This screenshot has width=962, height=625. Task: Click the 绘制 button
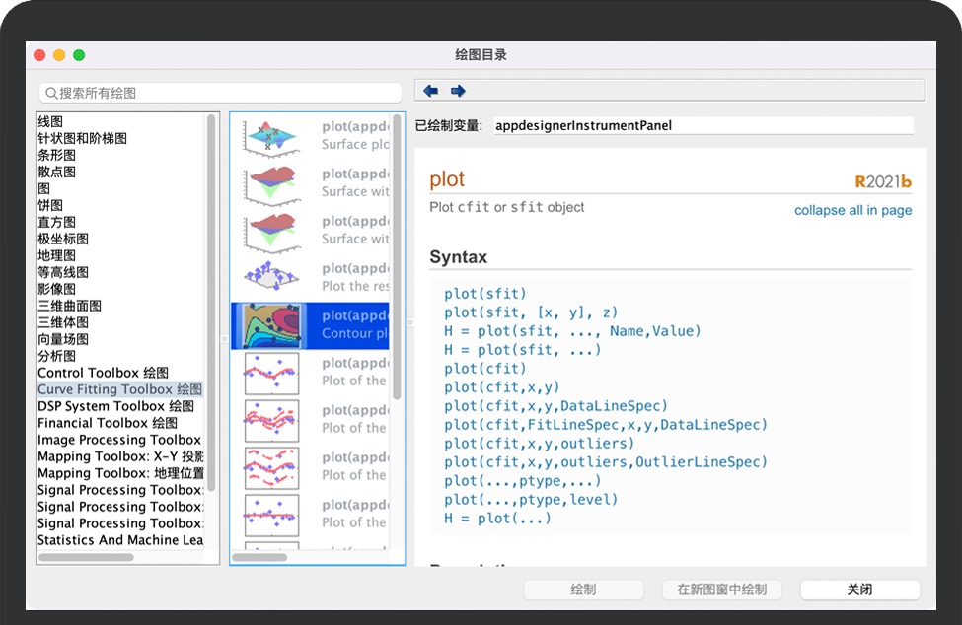tap(583, 590)
